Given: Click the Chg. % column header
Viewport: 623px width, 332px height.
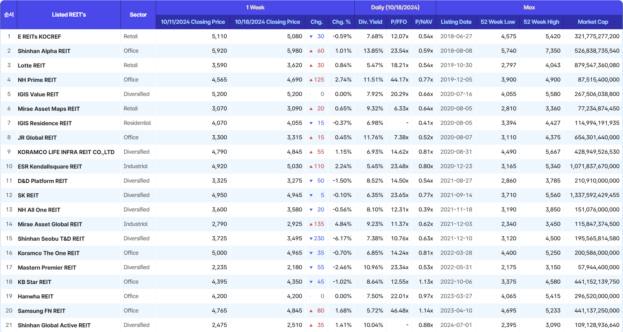Looking at the screenshot, I should [x=341, y=22].
